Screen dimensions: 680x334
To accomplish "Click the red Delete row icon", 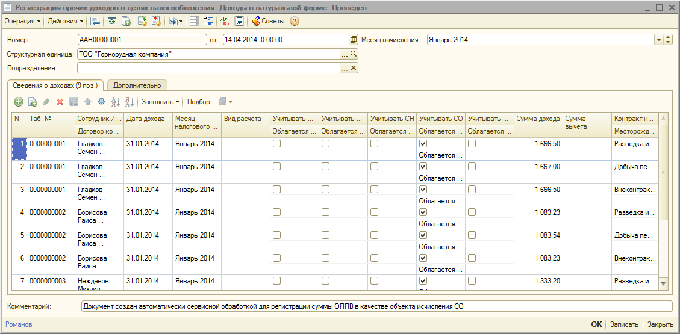I will (x=60, y=102).
